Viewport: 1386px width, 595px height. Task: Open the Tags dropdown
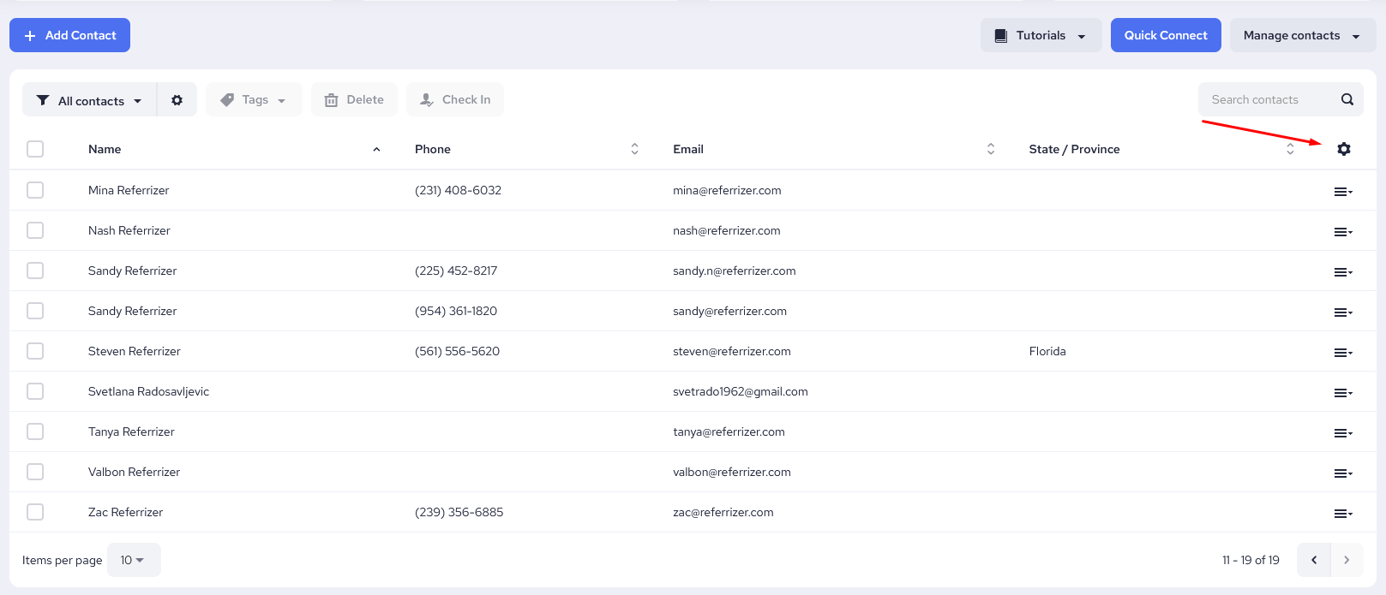click(x=254, y=100)
